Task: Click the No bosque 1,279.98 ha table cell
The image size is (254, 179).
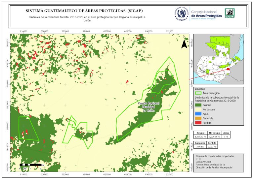Action: 215,136
